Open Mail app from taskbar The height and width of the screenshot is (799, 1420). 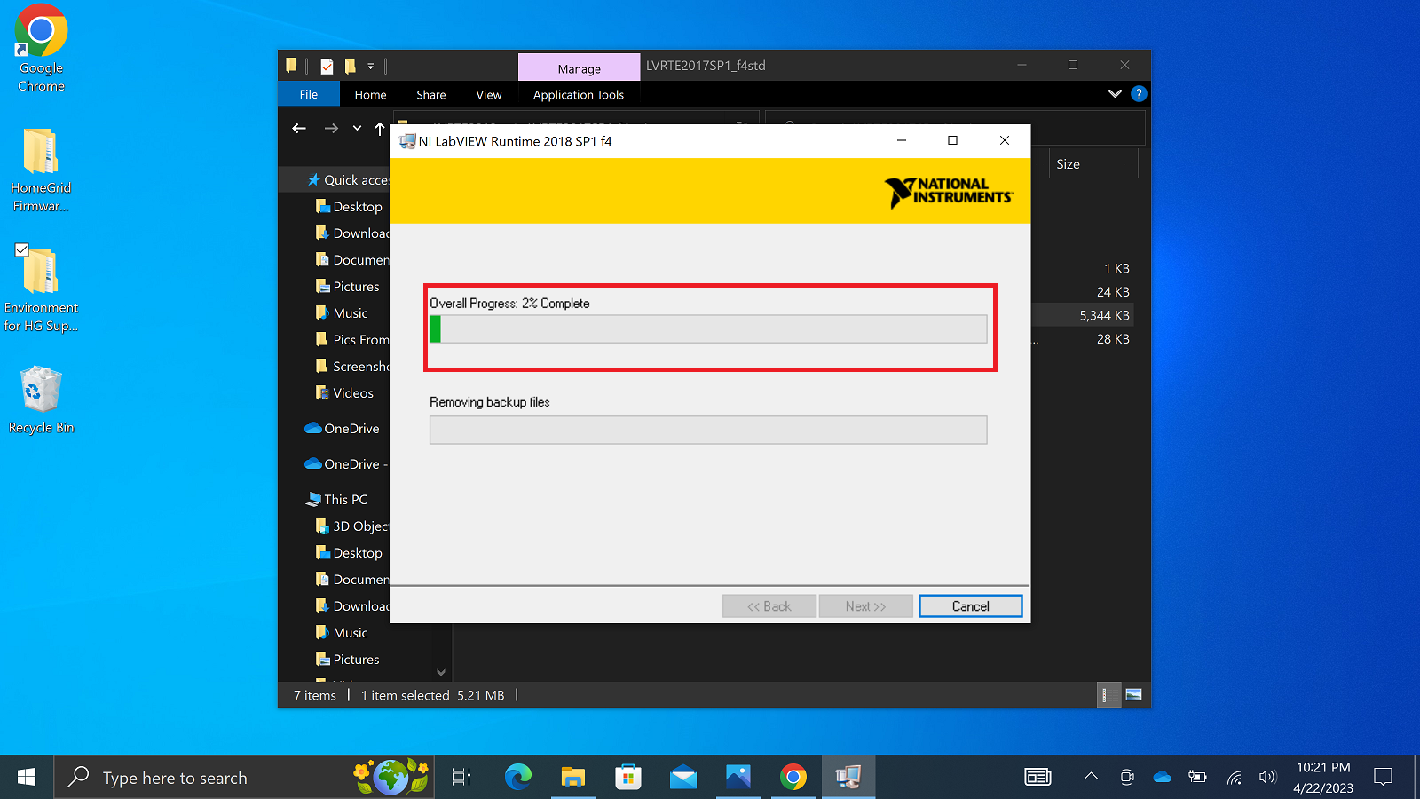point(683,778)
